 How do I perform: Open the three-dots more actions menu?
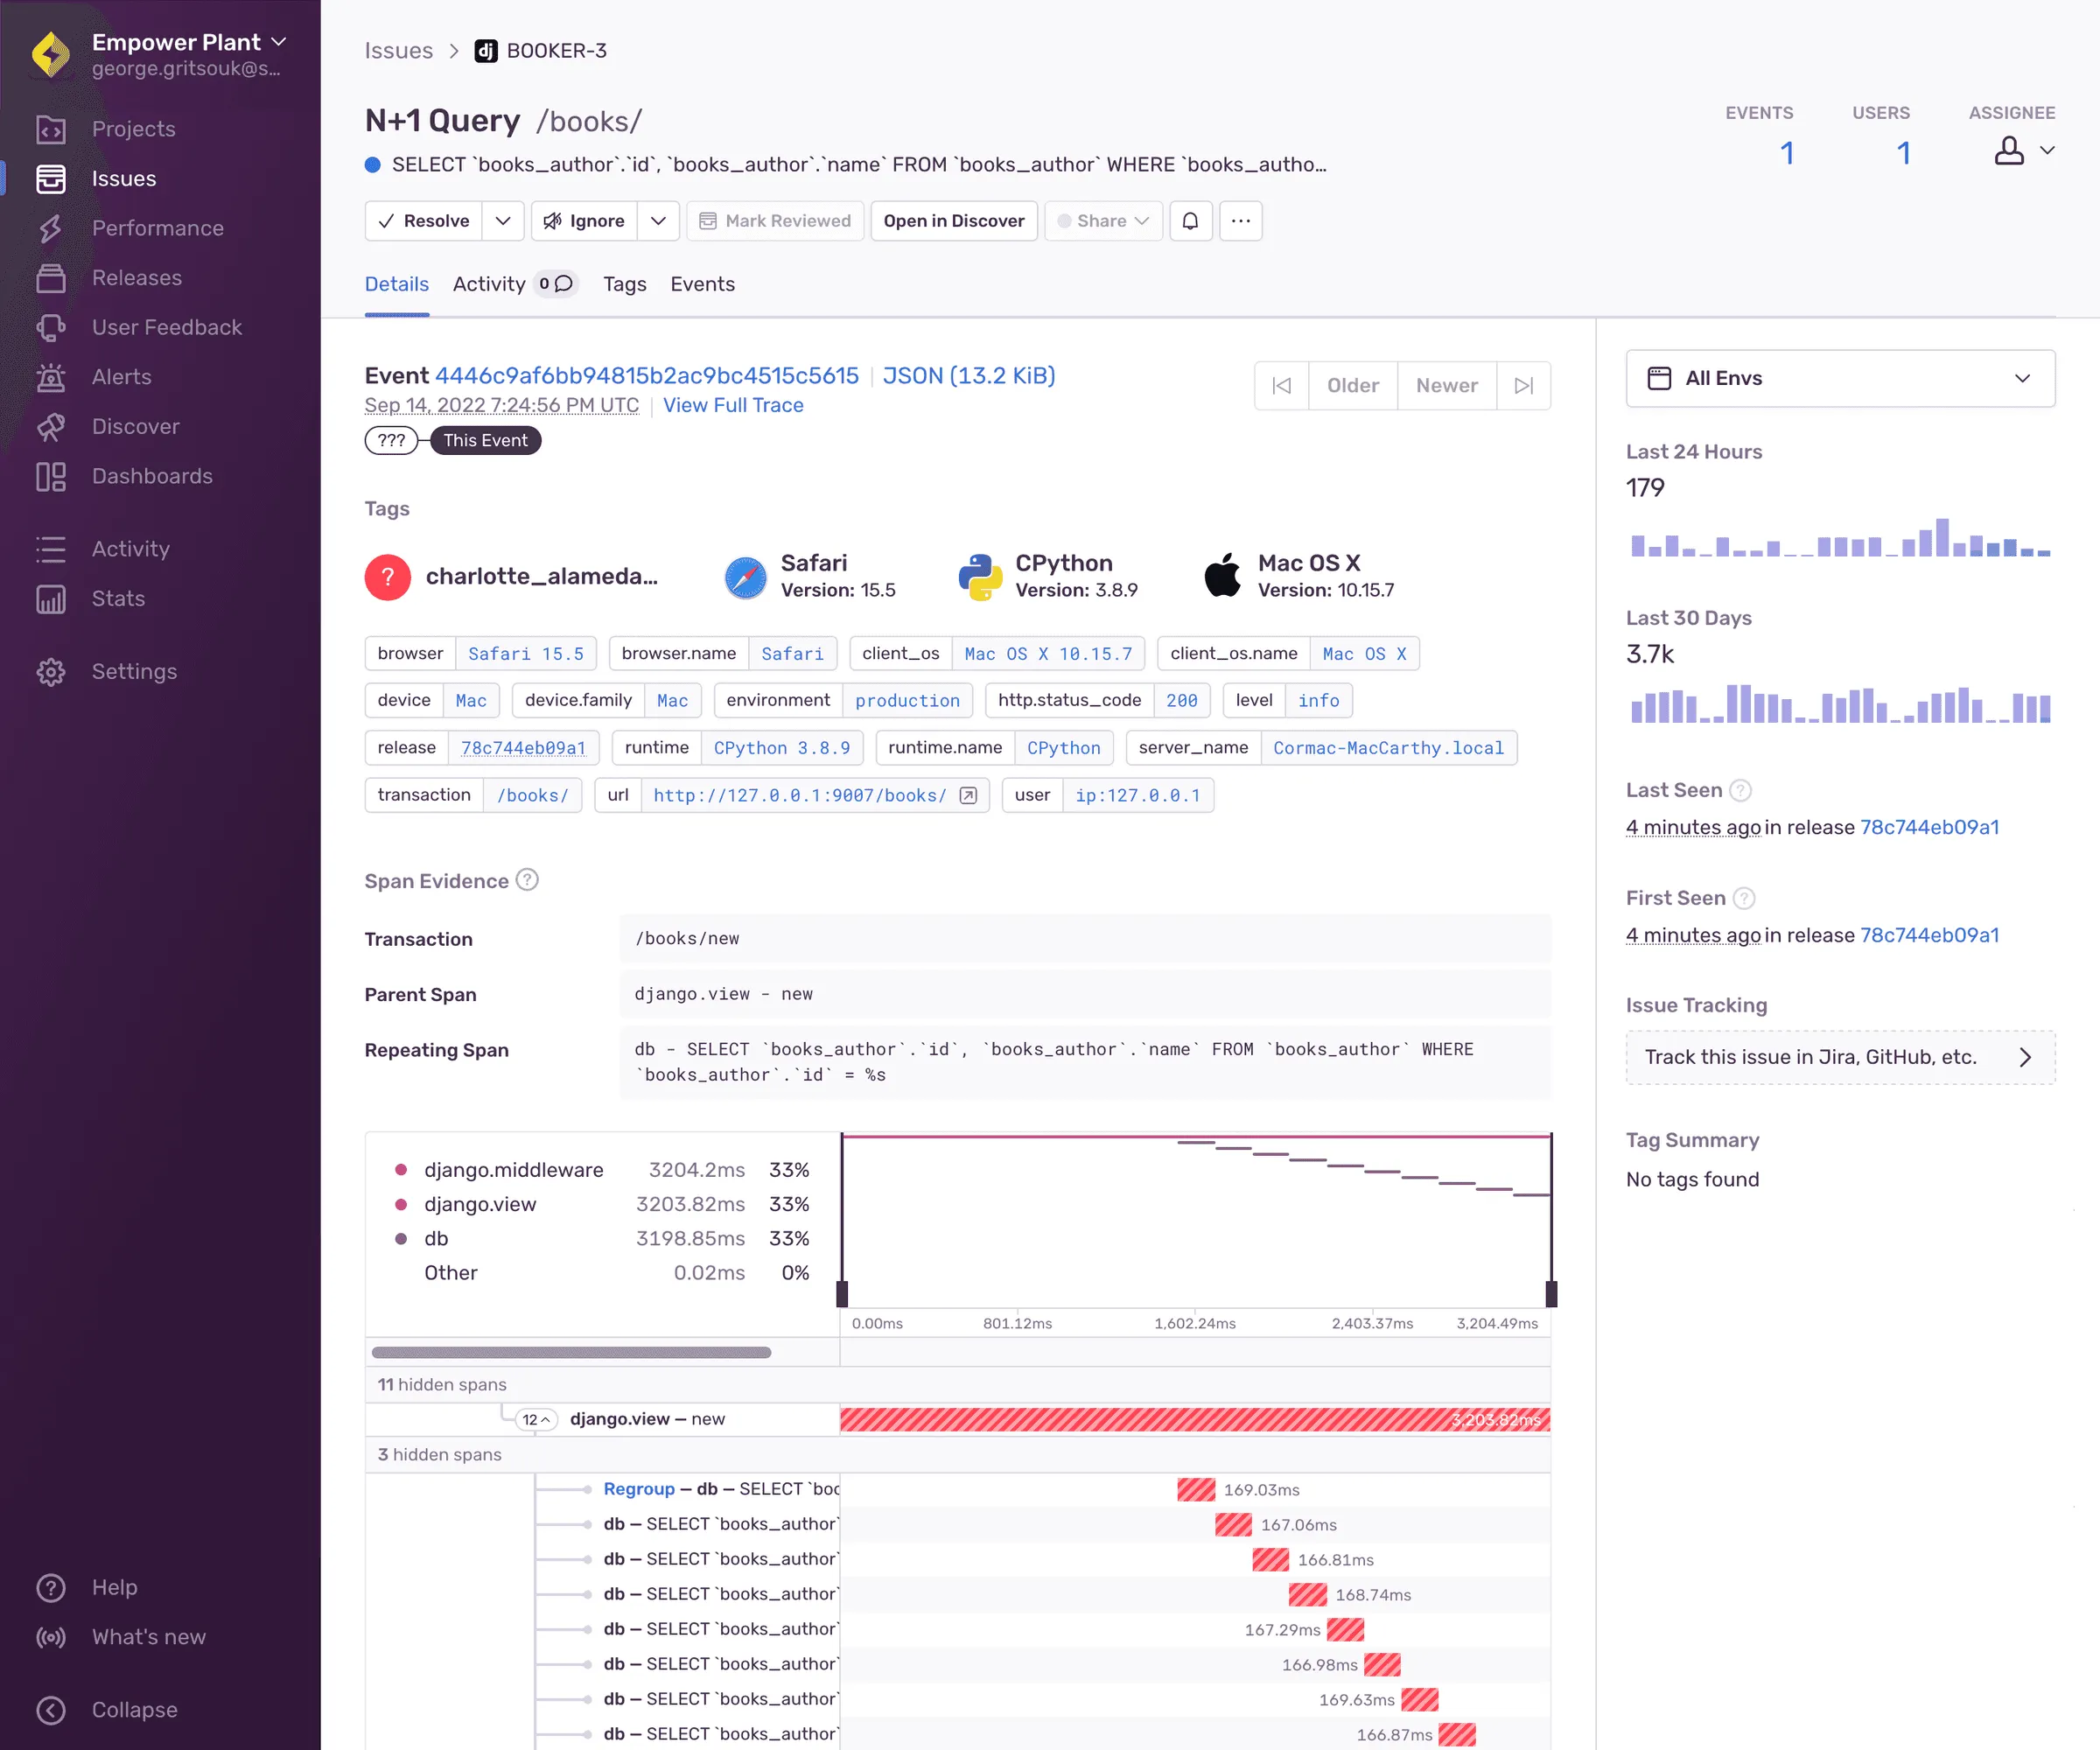click(1240, 221)
